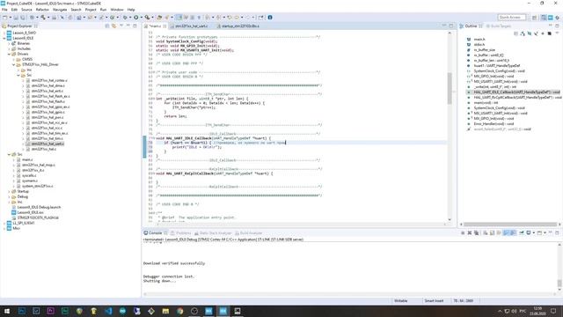
Task: Select STM32F103C8TX_FLASH.ld file
Action: 38,217
